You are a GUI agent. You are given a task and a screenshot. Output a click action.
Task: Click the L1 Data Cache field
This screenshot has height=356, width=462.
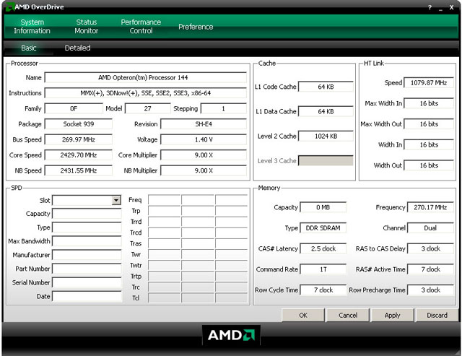326,111
